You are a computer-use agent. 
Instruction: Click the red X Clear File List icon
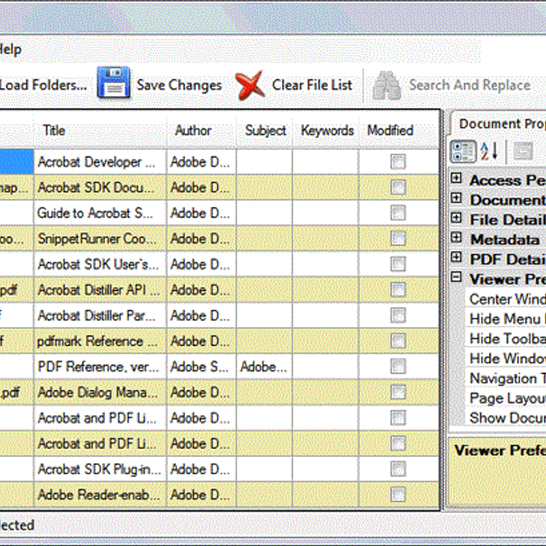coord(249,86)
